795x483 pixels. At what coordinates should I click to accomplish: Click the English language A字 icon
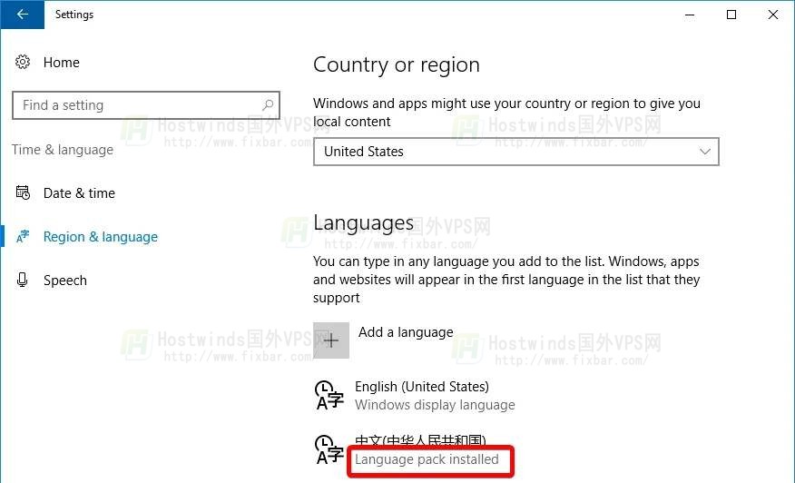[329, 395]
